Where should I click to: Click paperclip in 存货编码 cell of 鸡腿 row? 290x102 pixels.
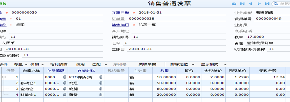(x=64, y=89)
